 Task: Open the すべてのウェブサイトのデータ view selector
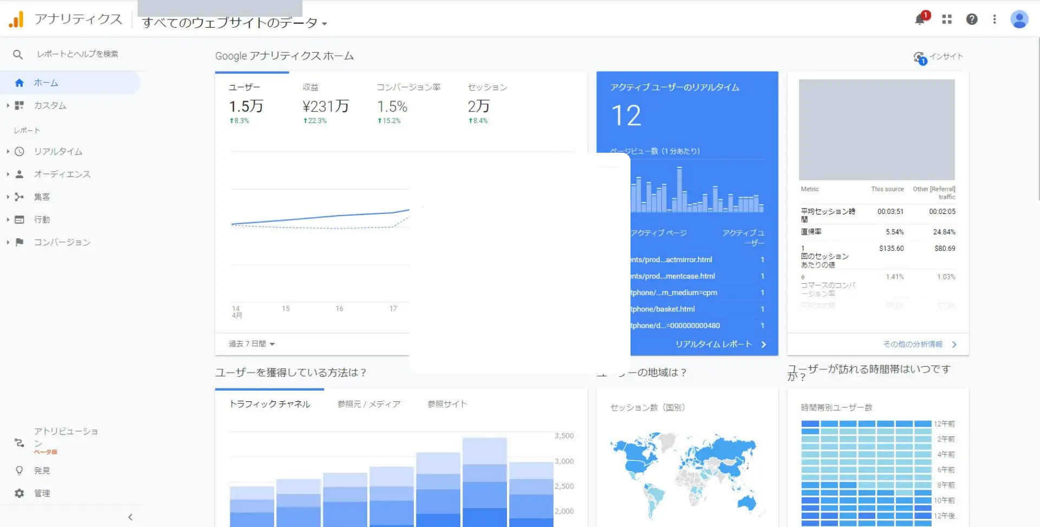click(x=234, y=23)
